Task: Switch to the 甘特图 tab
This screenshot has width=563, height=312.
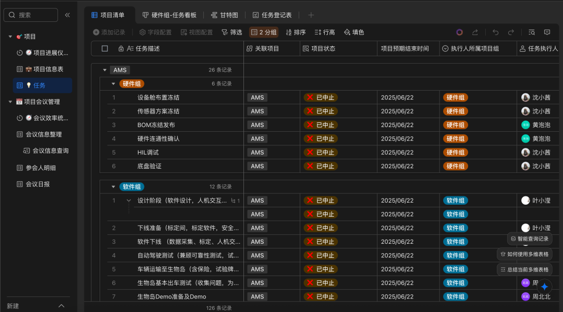Action: 224,15
